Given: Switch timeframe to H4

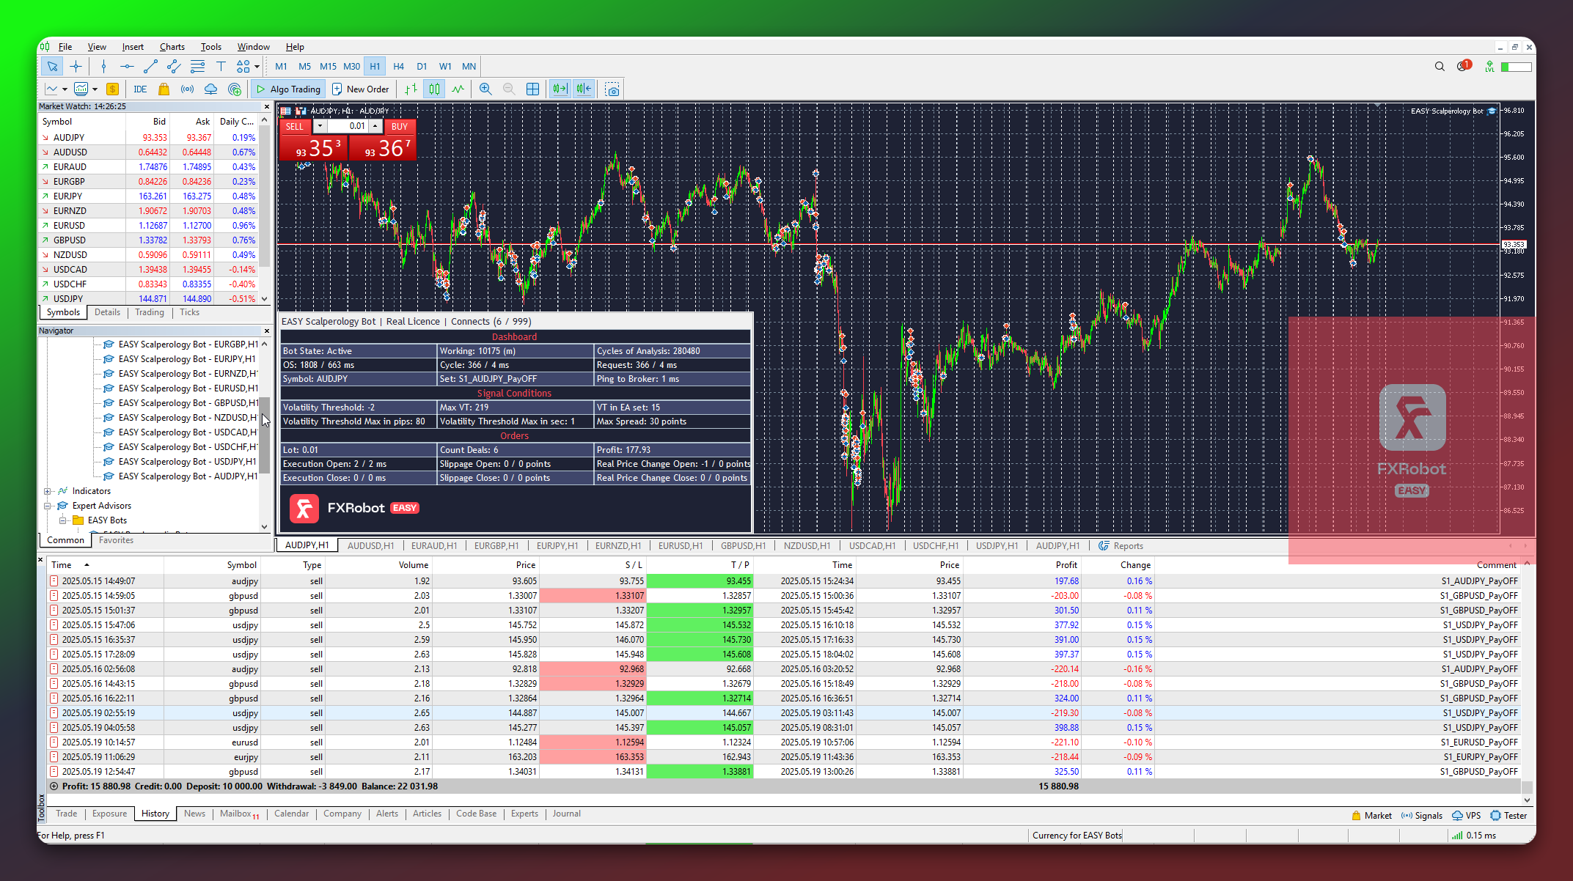Looking at the screenshot, I should 398,67.
